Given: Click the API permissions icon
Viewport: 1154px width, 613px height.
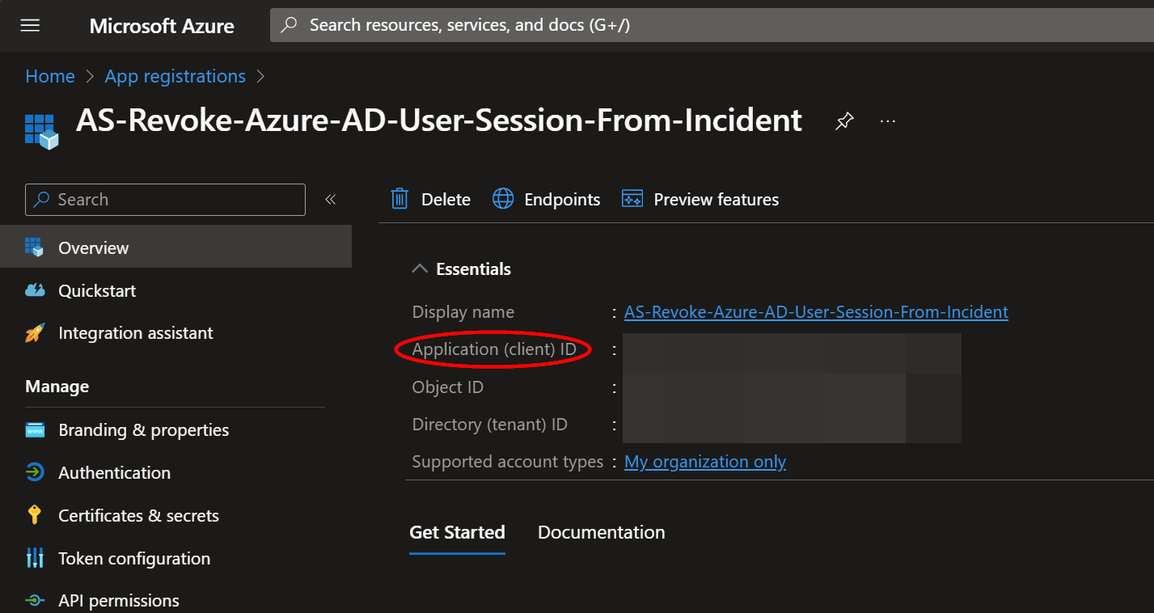Looking at the screenshot, I should point(35,601).
